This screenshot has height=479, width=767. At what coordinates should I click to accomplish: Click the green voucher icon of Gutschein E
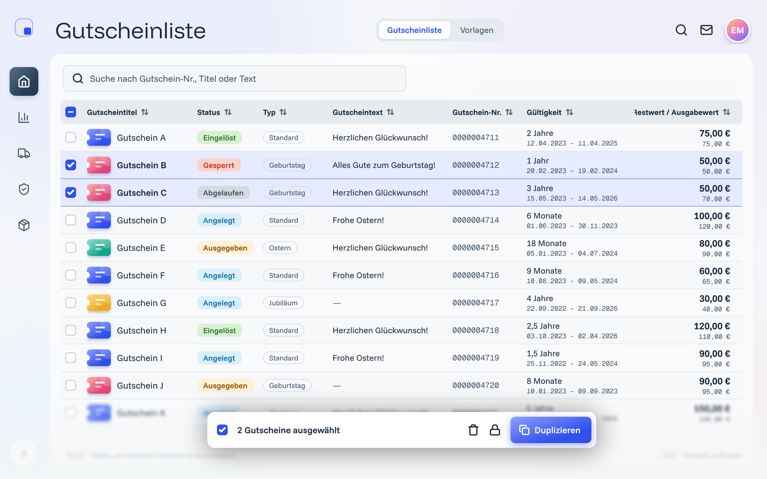tap(99, 248)
